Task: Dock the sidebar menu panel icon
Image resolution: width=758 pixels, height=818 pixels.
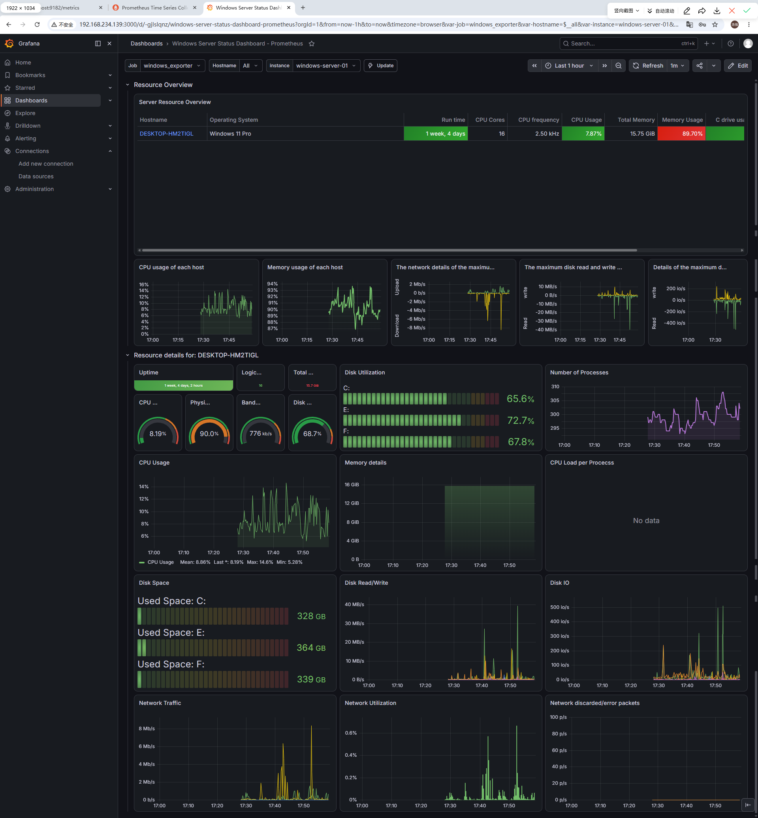Action: click(98, 43)
